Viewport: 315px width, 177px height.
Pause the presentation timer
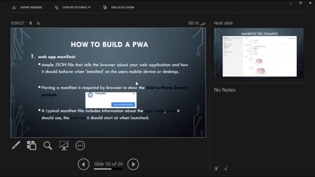point(31,23)
